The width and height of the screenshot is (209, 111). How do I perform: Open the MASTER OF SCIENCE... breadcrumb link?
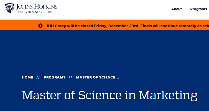click(98, 77)
